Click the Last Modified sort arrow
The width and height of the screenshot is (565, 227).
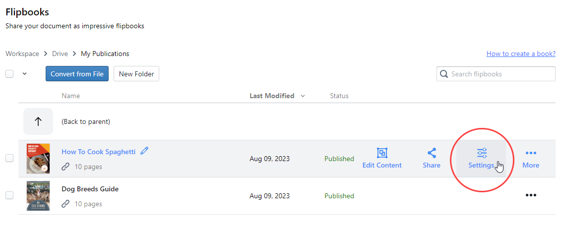click(x=303, y=96)
